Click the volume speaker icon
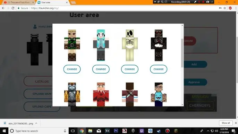The image size is (238, 134). [x=216, y=131]
